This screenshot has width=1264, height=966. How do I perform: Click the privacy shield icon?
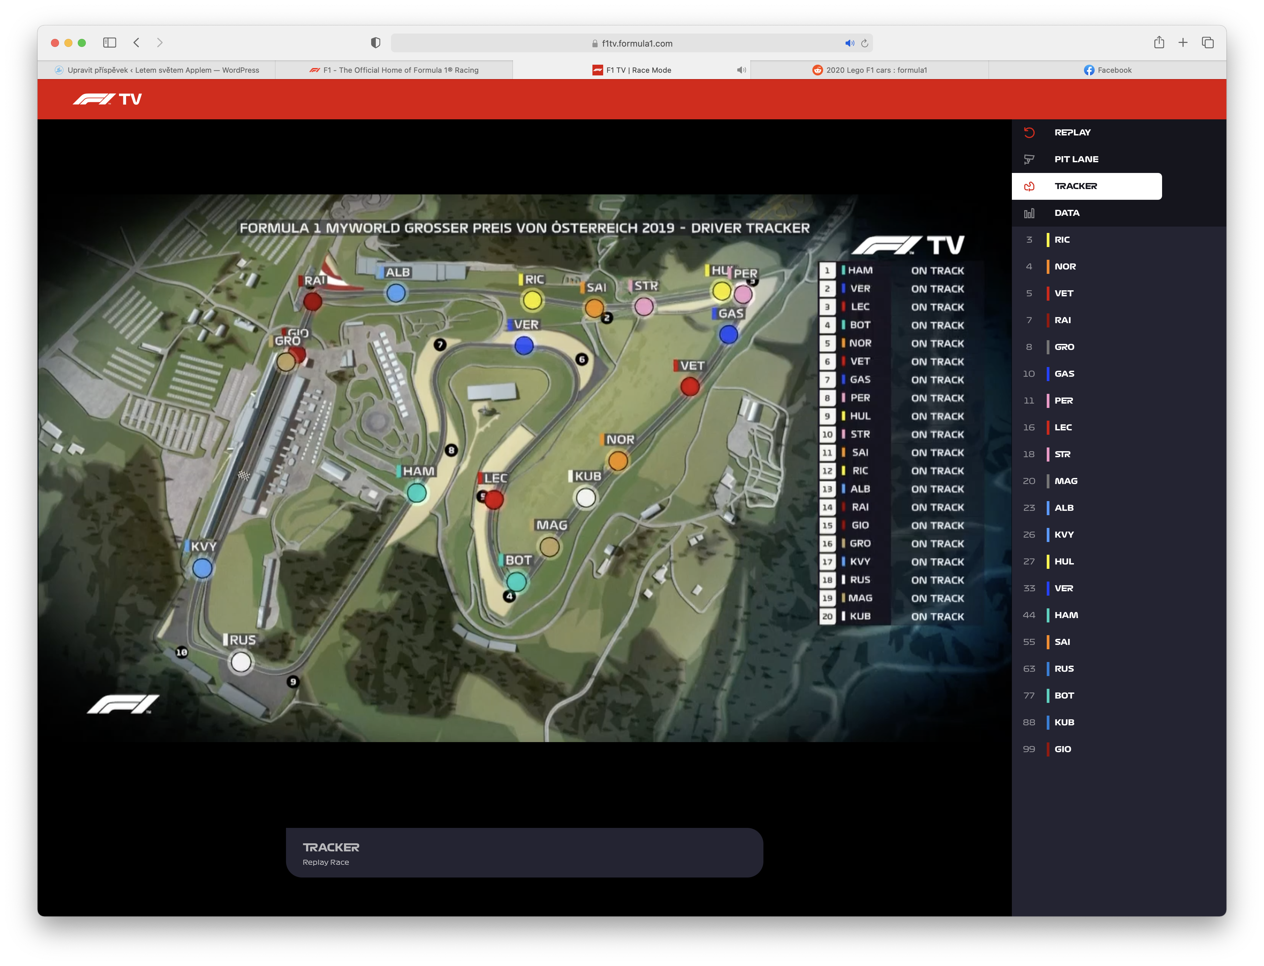click(376, 43)
